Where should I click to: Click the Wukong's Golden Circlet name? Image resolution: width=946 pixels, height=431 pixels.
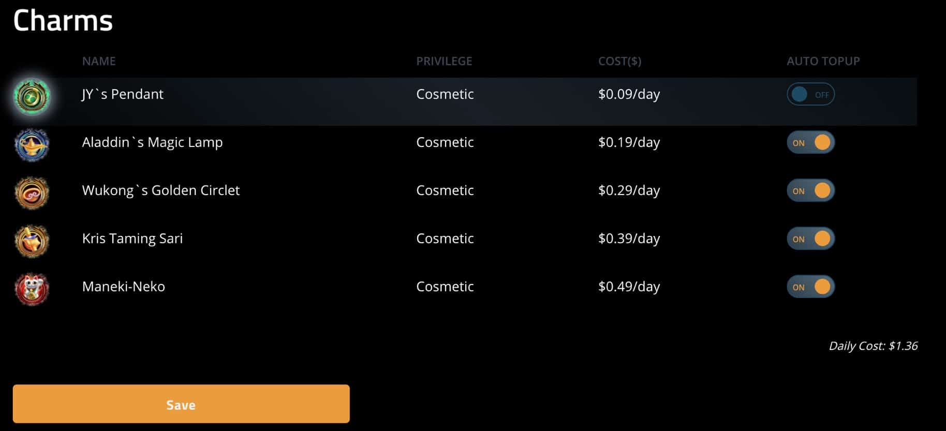pyautogui.click(x=160, y=190)
